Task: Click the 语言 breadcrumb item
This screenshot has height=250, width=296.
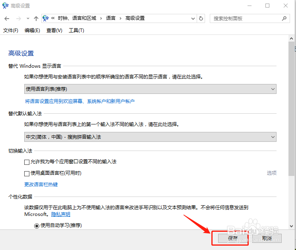Action: [110, 18]
